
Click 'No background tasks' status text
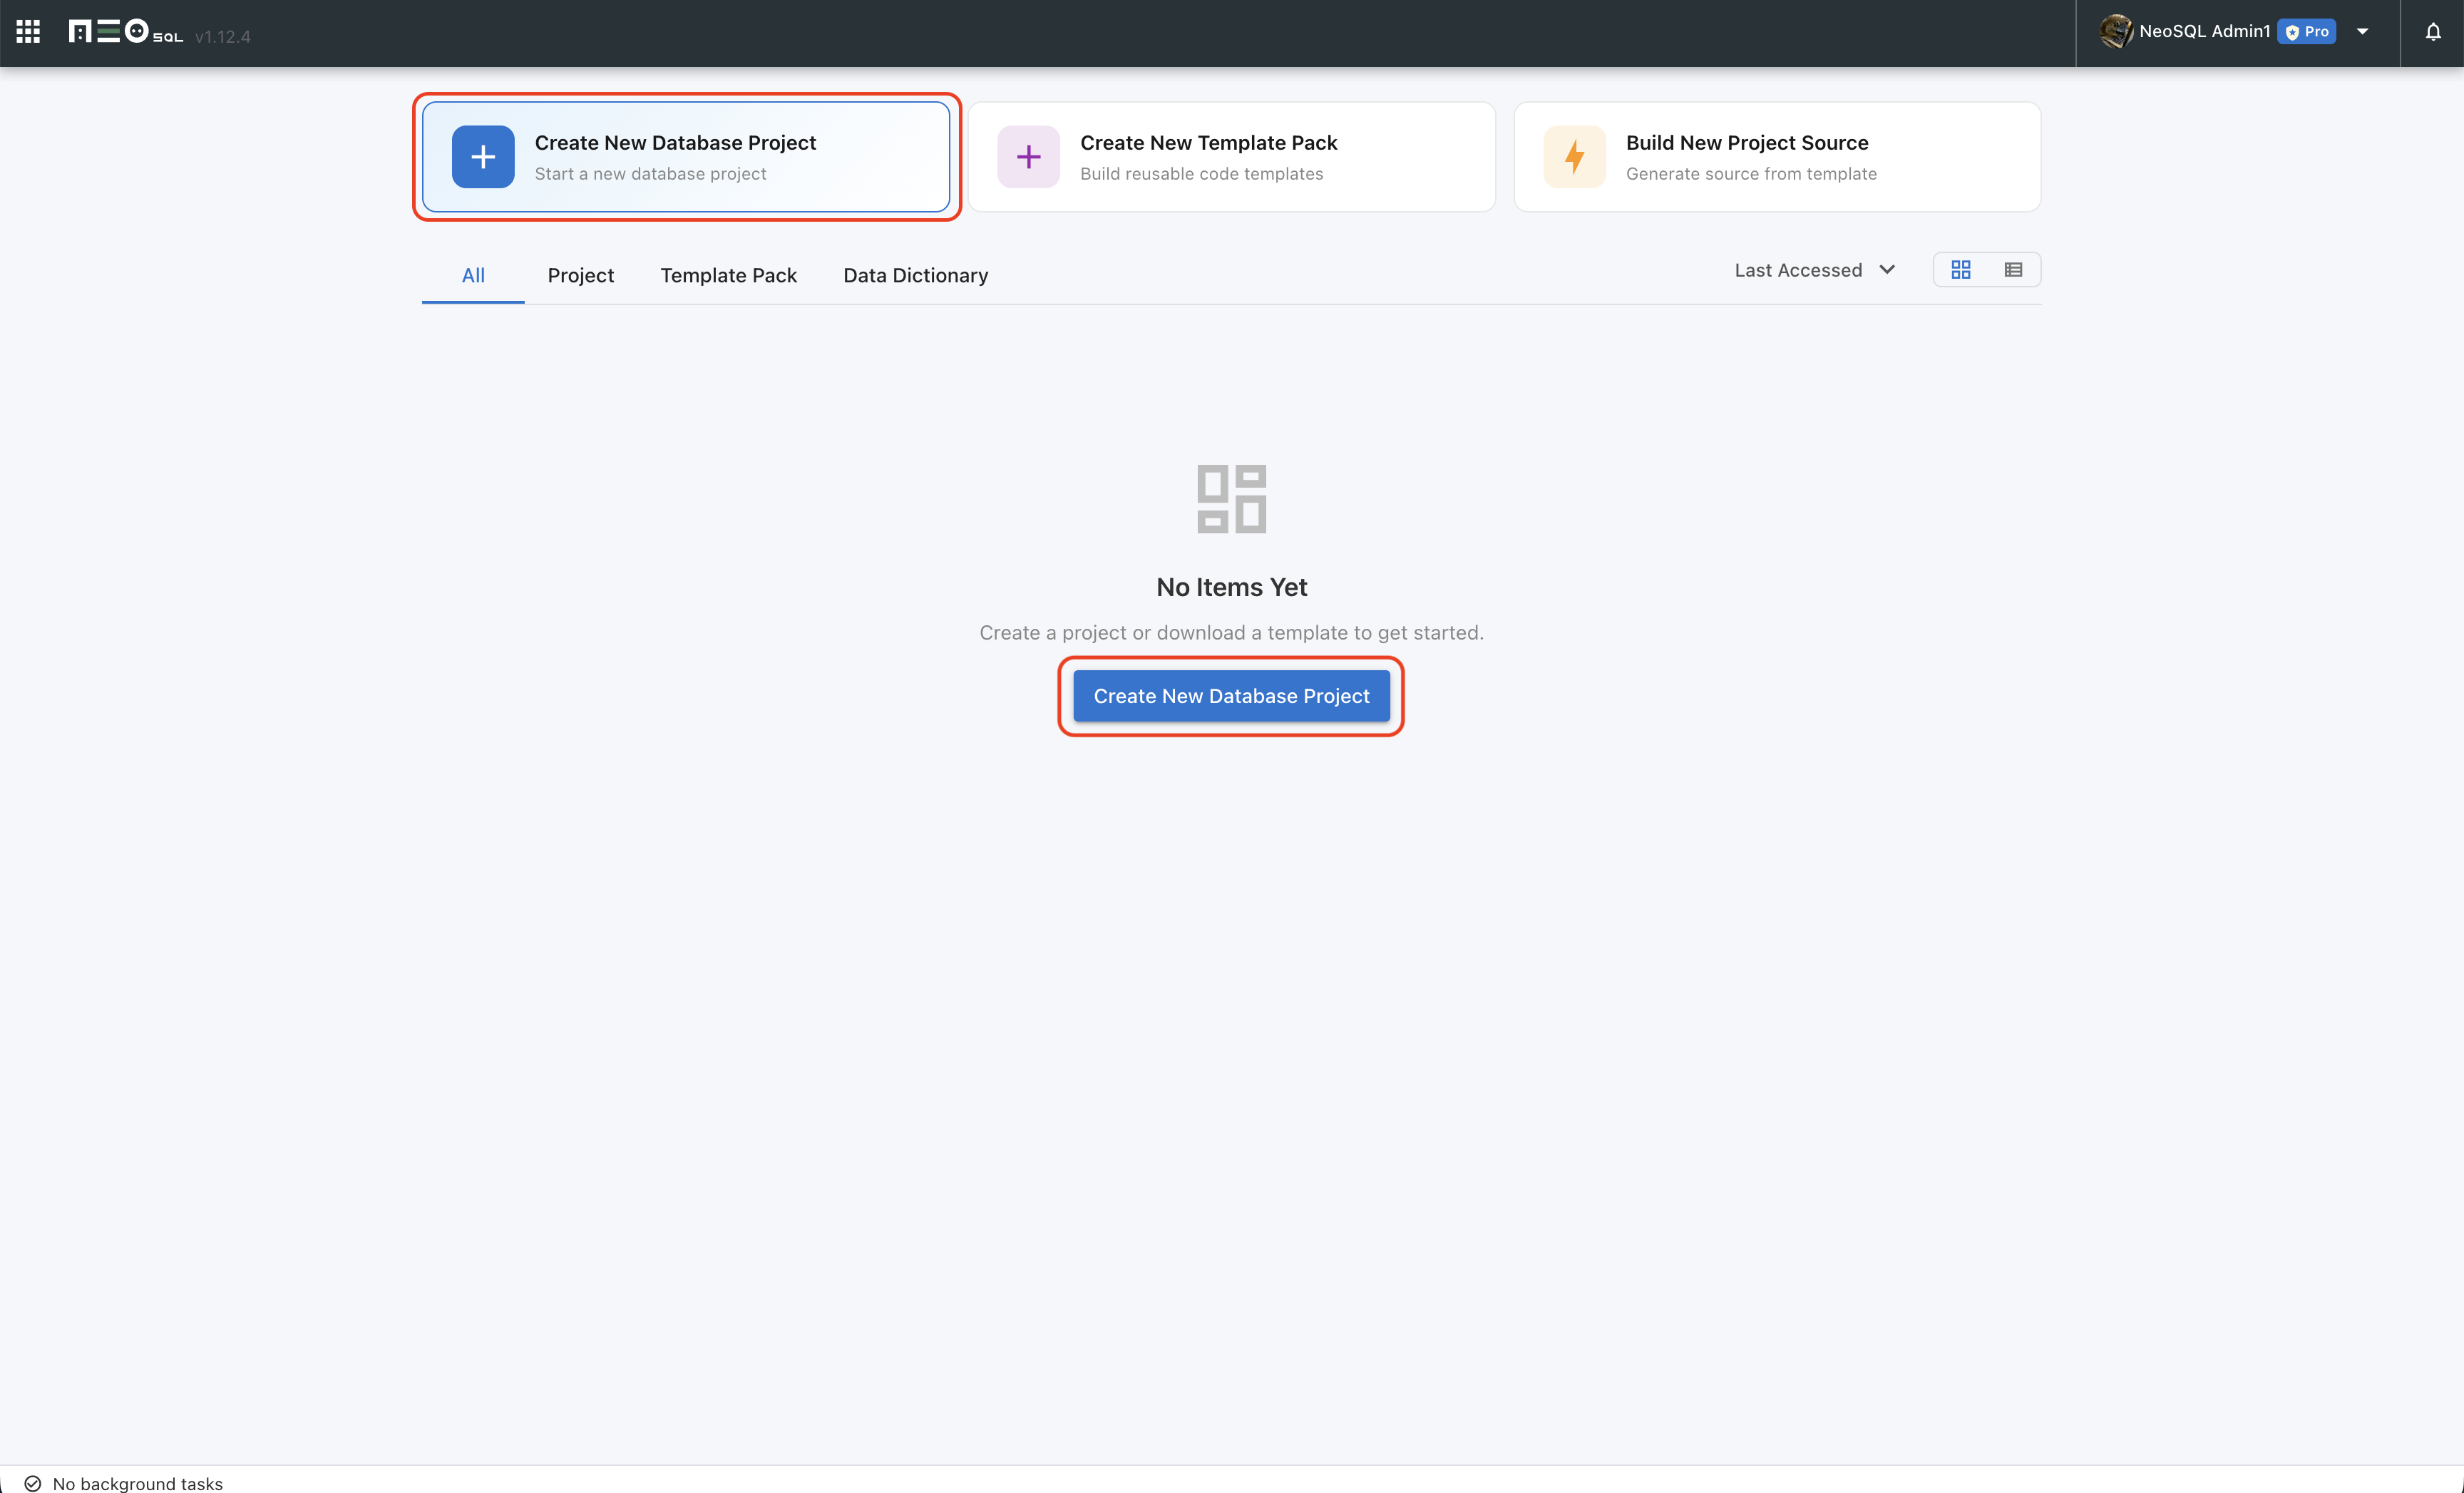pyautogui.click(x=138, y=1483)
